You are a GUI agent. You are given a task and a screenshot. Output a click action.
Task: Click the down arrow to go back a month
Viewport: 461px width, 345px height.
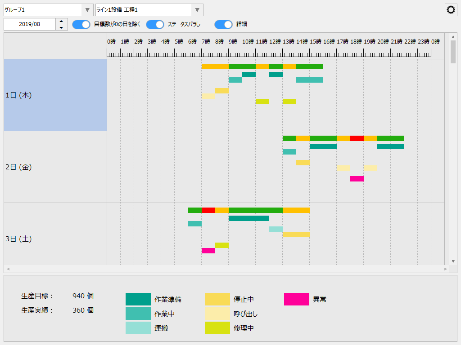click(x=62, y=27)
